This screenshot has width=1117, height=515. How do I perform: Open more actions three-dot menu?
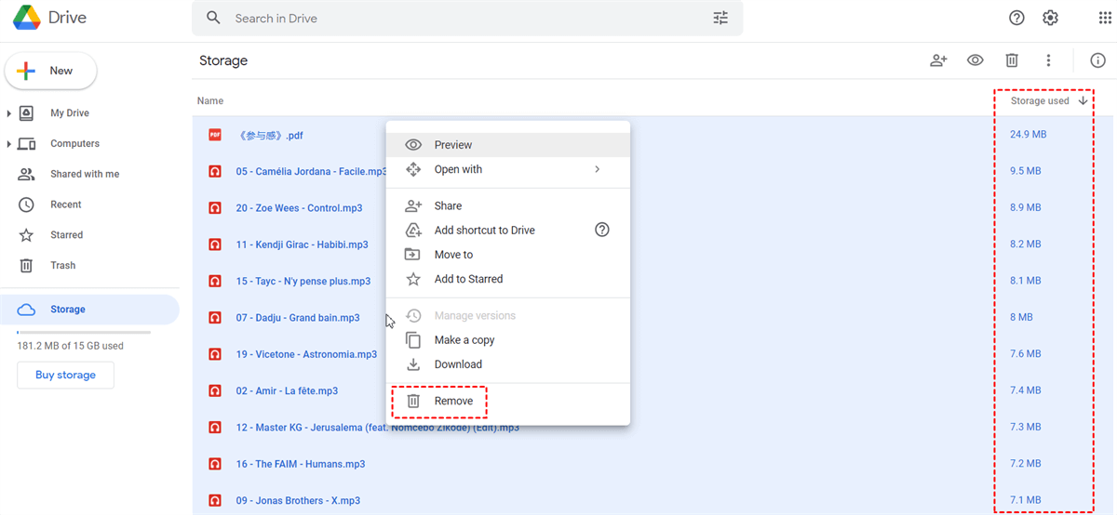(1048, 60)
